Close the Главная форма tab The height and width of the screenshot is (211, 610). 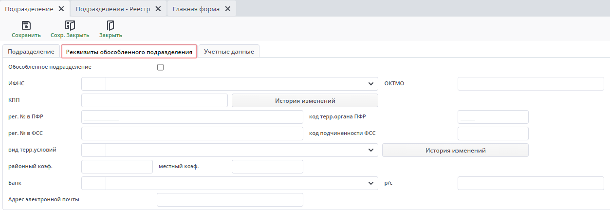pos(227,9)
